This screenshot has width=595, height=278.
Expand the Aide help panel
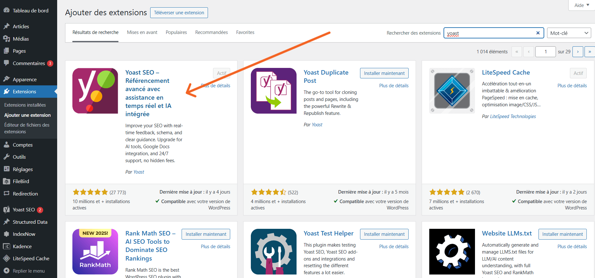tap(581, 5)
